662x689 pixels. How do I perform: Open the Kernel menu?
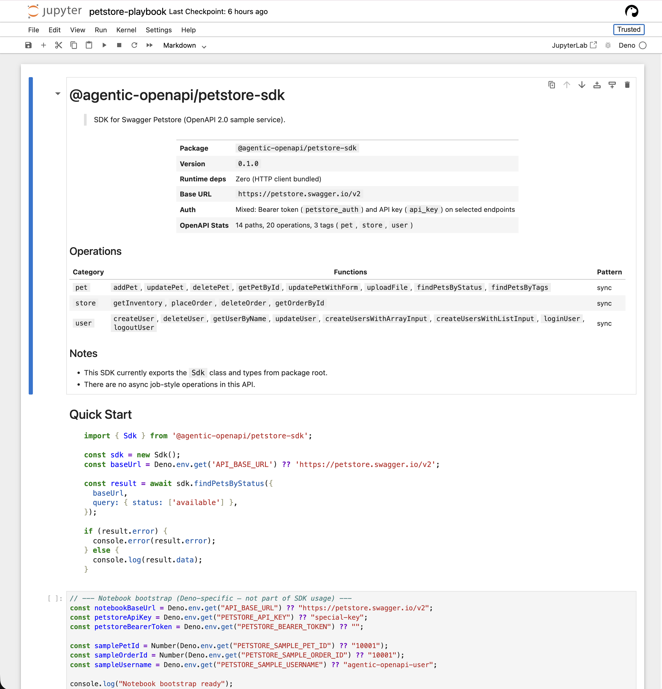126,30
